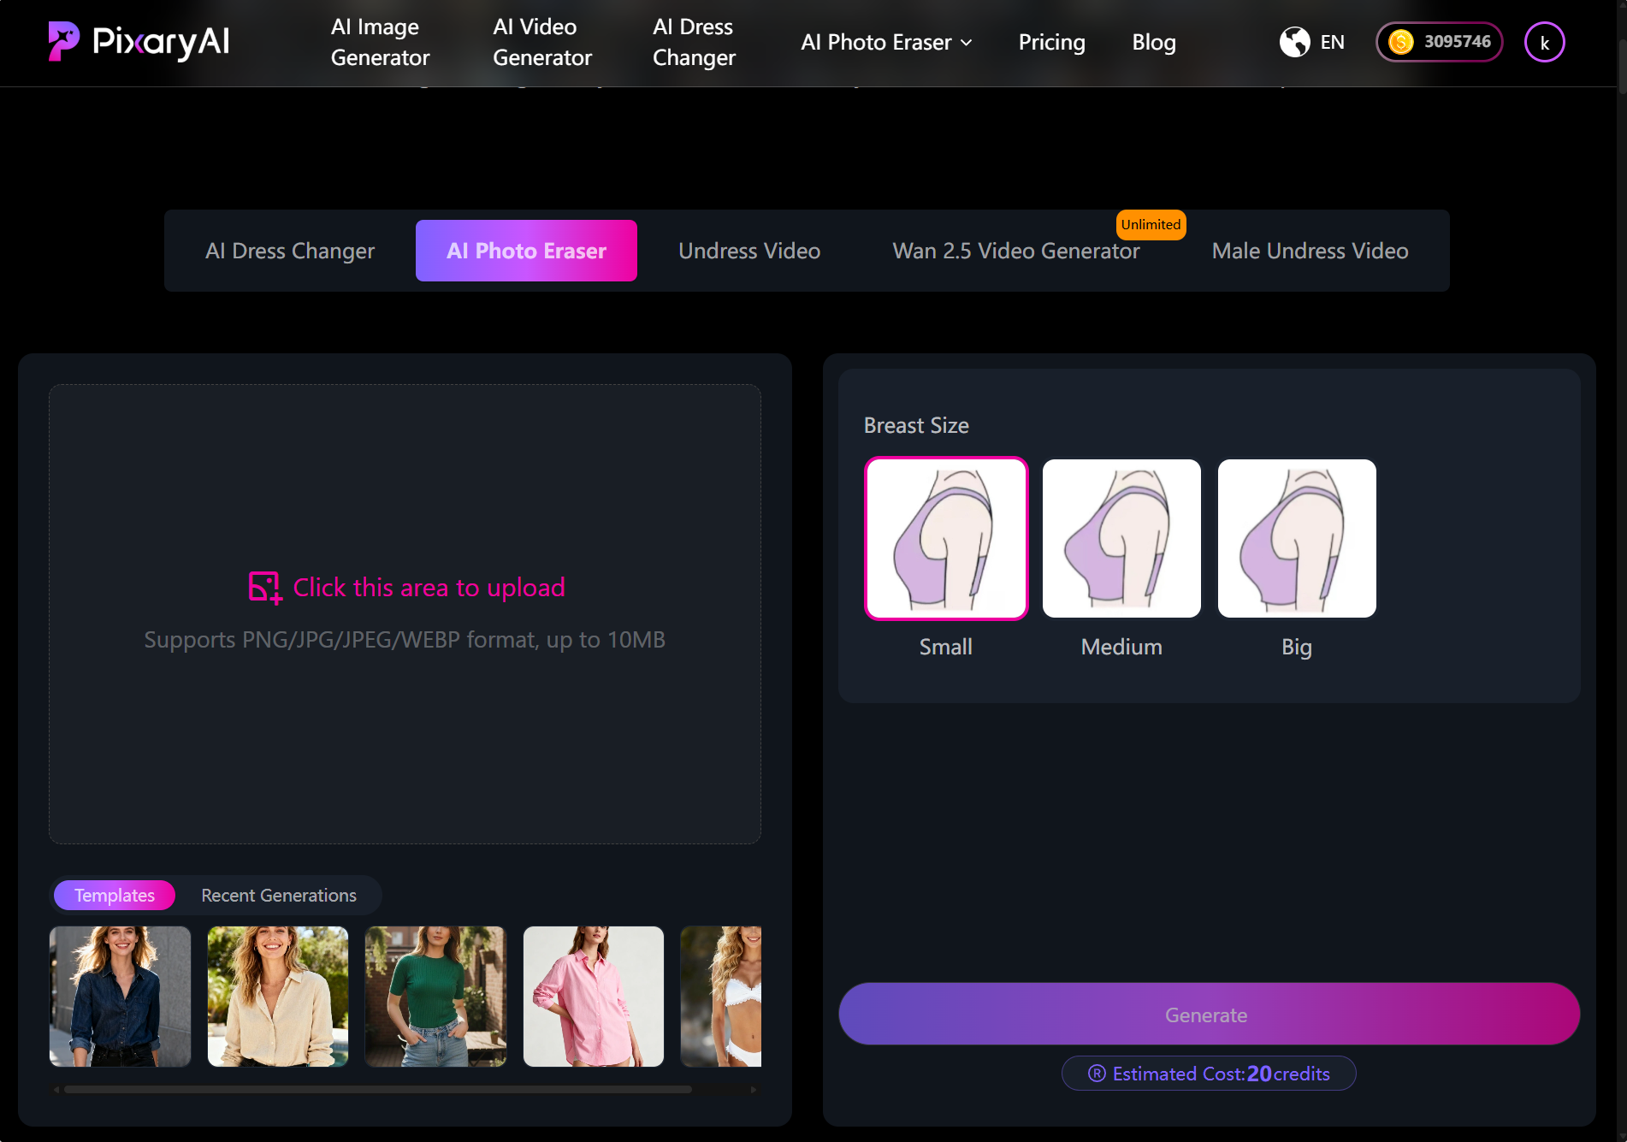
Task: Select the highlighted AI Photo Eraser tab
Action: [526, 251]
